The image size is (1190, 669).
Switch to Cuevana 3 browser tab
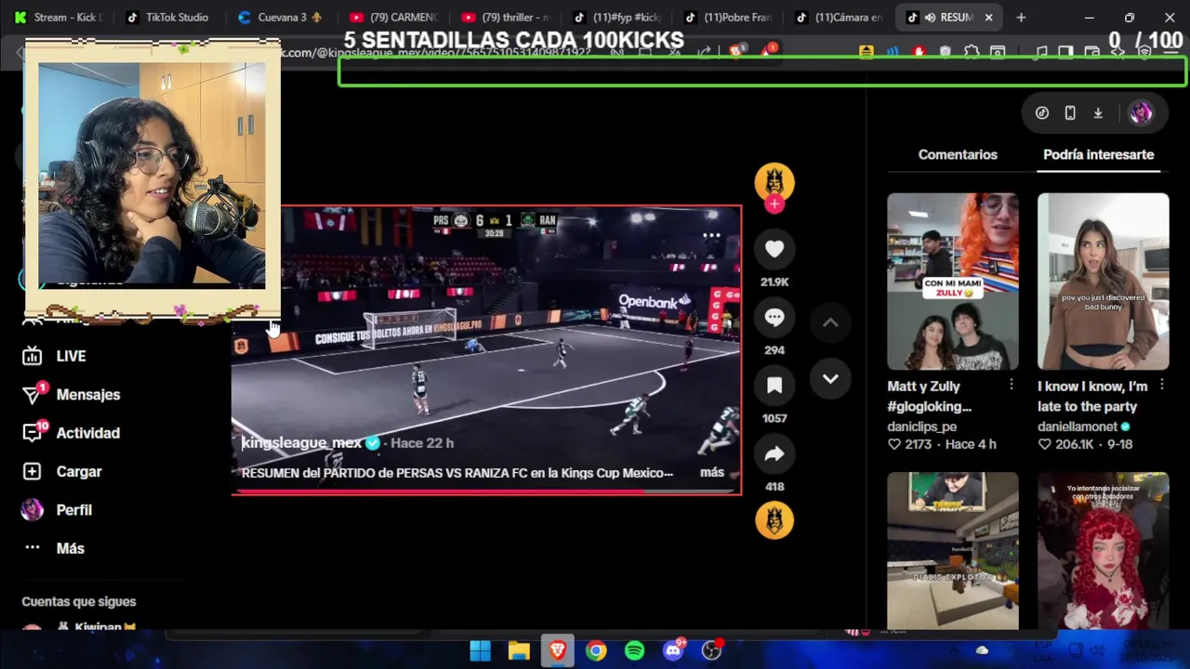tap(281, 17)
